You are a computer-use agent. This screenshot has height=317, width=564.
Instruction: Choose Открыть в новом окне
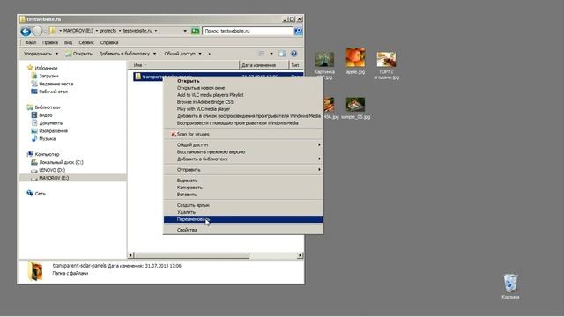click(x=243, y=88)
